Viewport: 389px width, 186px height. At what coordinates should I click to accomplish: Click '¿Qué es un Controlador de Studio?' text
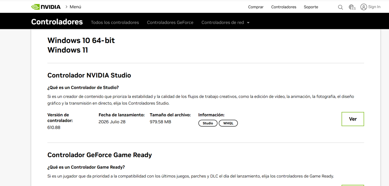[x=83, y=88]
